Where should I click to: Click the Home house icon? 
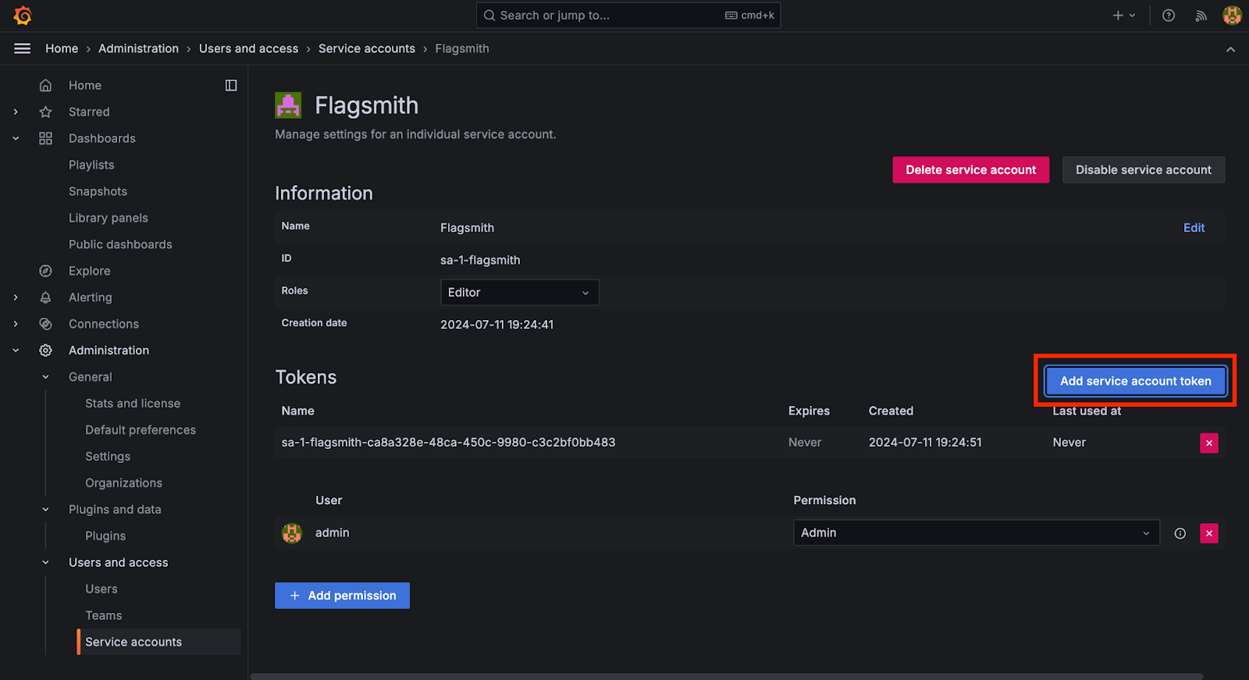[x=46, y=85]
